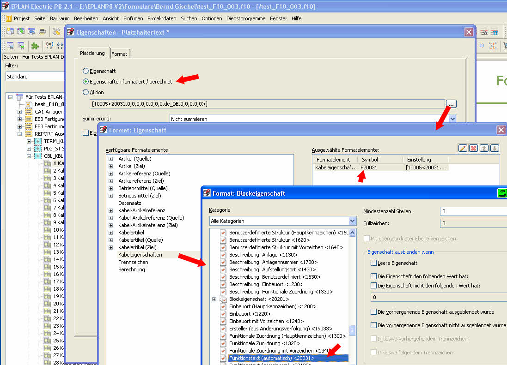Click the new window toolbar icon with yellow star
Screen dimensions: 507x365
(10, 31)
